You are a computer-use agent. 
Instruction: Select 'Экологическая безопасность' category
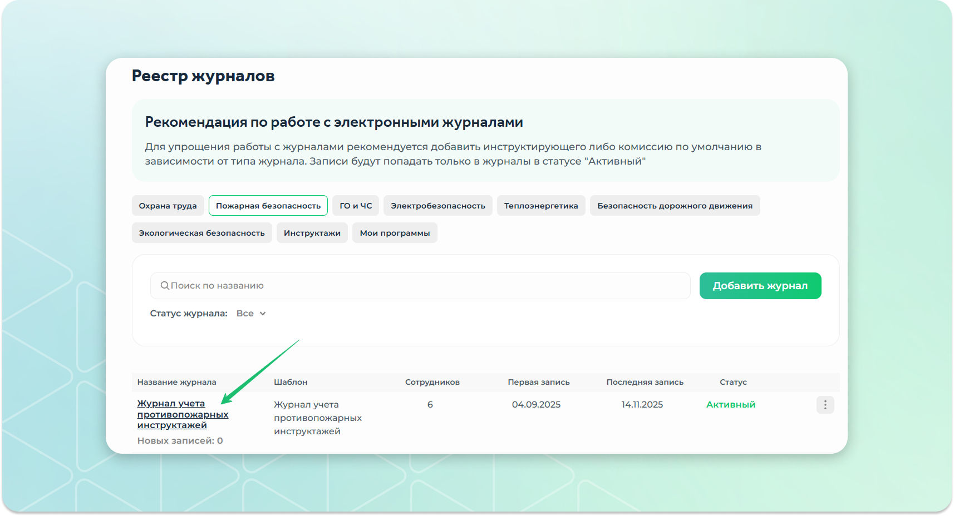tap(201, 233)
